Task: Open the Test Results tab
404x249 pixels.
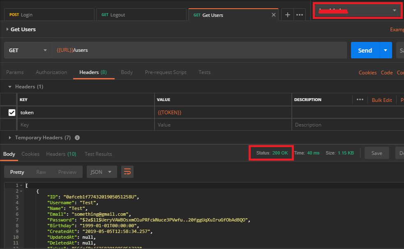Action: pos(98,154)
